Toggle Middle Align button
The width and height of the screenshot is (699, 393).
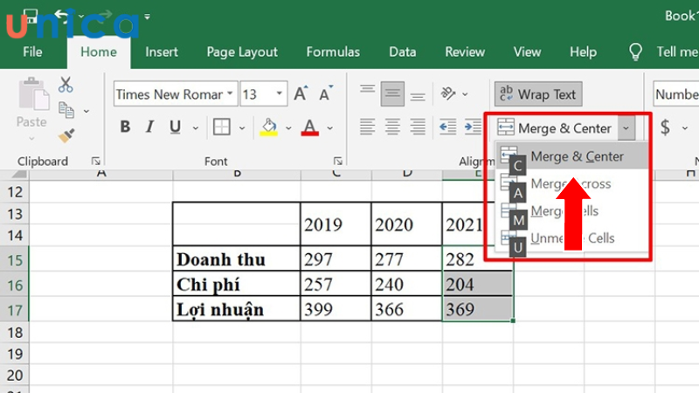click(392, 93)
